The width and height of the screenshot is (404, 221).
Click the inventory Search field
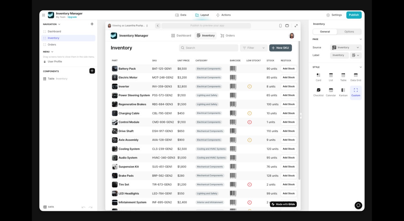(x=209, y=48)
